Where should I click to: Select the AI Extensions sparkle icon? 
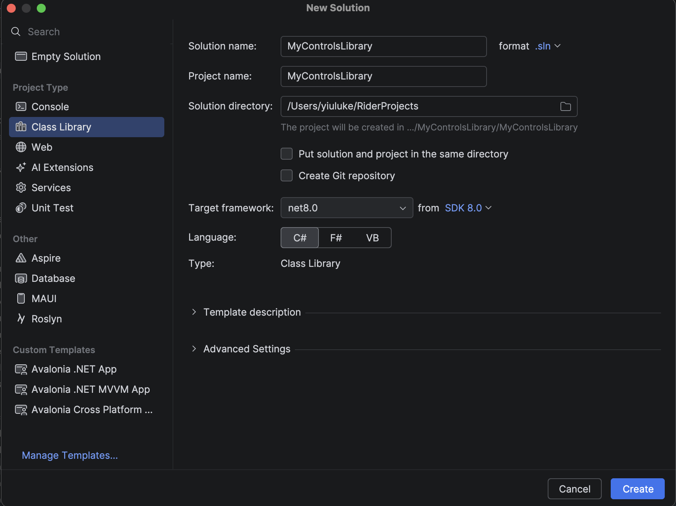point(21,167)
